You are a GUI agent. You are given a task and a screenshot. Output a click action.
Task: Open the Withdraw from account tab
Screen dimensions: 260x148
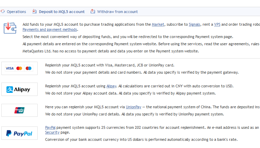pyautogui.click(x=117, y=12)
